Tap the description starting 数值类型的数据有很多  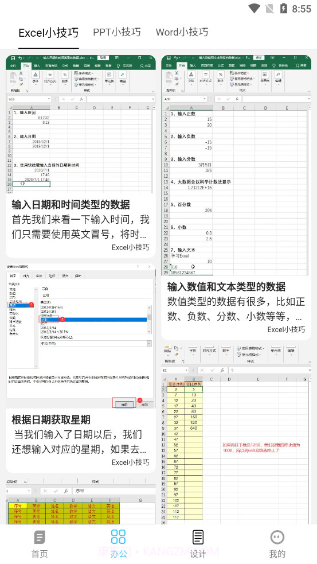pos(236,309)
